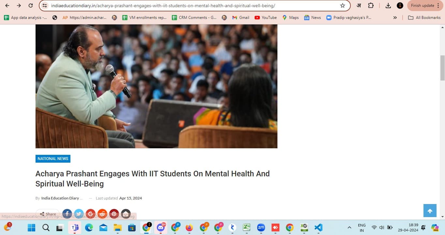The height and width of the screenshot is (235, 445).
Task: Reload the page with the refresh icon
Action: pos(31,6)
